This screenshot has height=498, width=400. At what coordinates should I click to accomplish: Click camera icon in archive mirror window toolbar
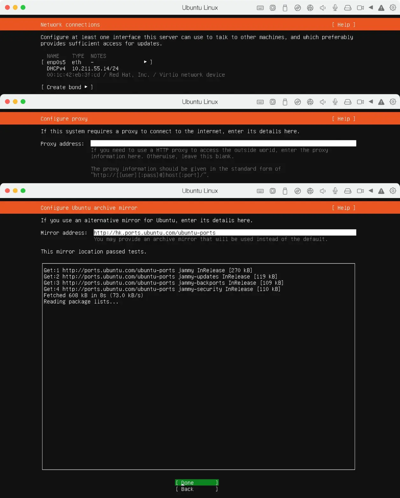pyautogui.click(x=360, y=191)
